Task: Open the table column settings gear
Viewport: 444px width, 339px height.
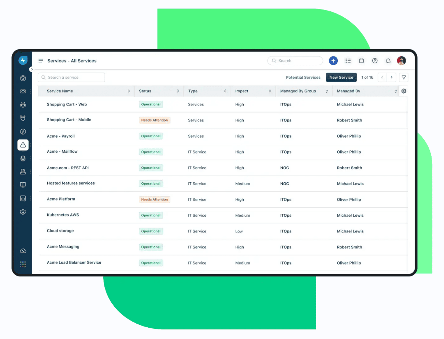Action: tap(404, 91)
